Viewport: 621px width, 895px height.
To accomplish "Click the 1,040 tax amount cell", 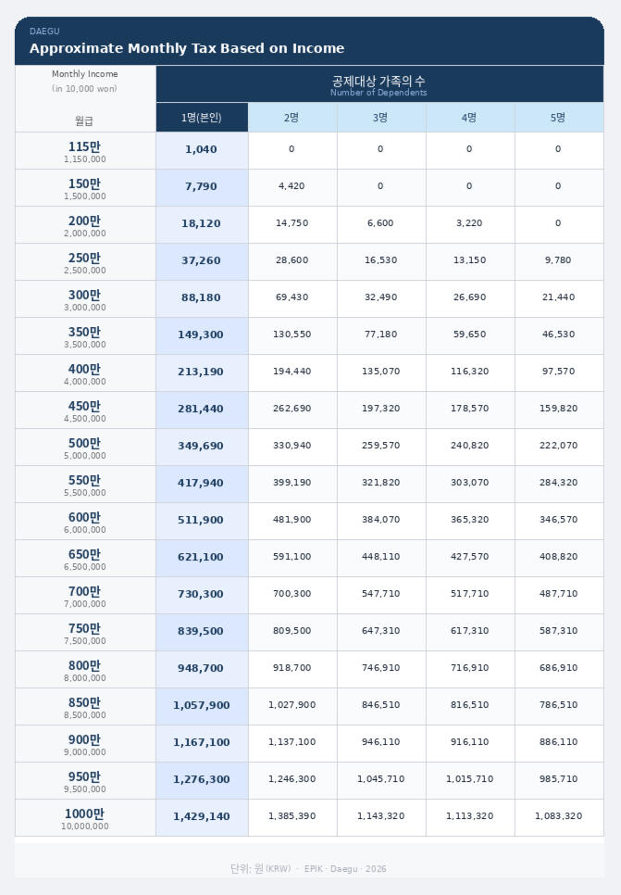I will [x=202, y=150].
